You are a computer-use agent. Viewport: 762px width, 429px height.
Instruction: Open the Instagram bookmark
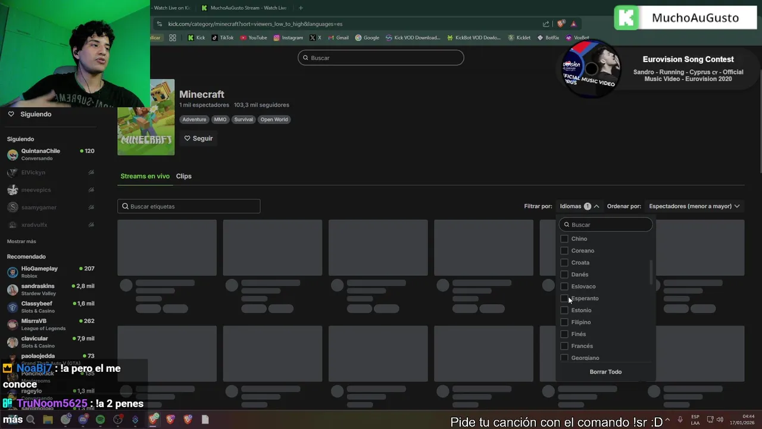click(288, 38)
